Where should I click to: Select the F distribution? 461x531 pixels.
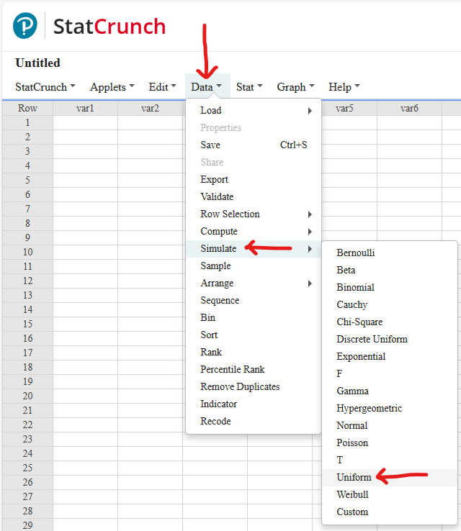point(390,374)
